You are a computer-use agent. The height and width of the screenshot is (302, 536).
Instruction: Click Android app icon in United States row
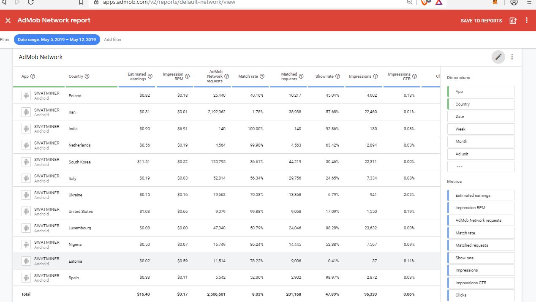pos(27,211)
